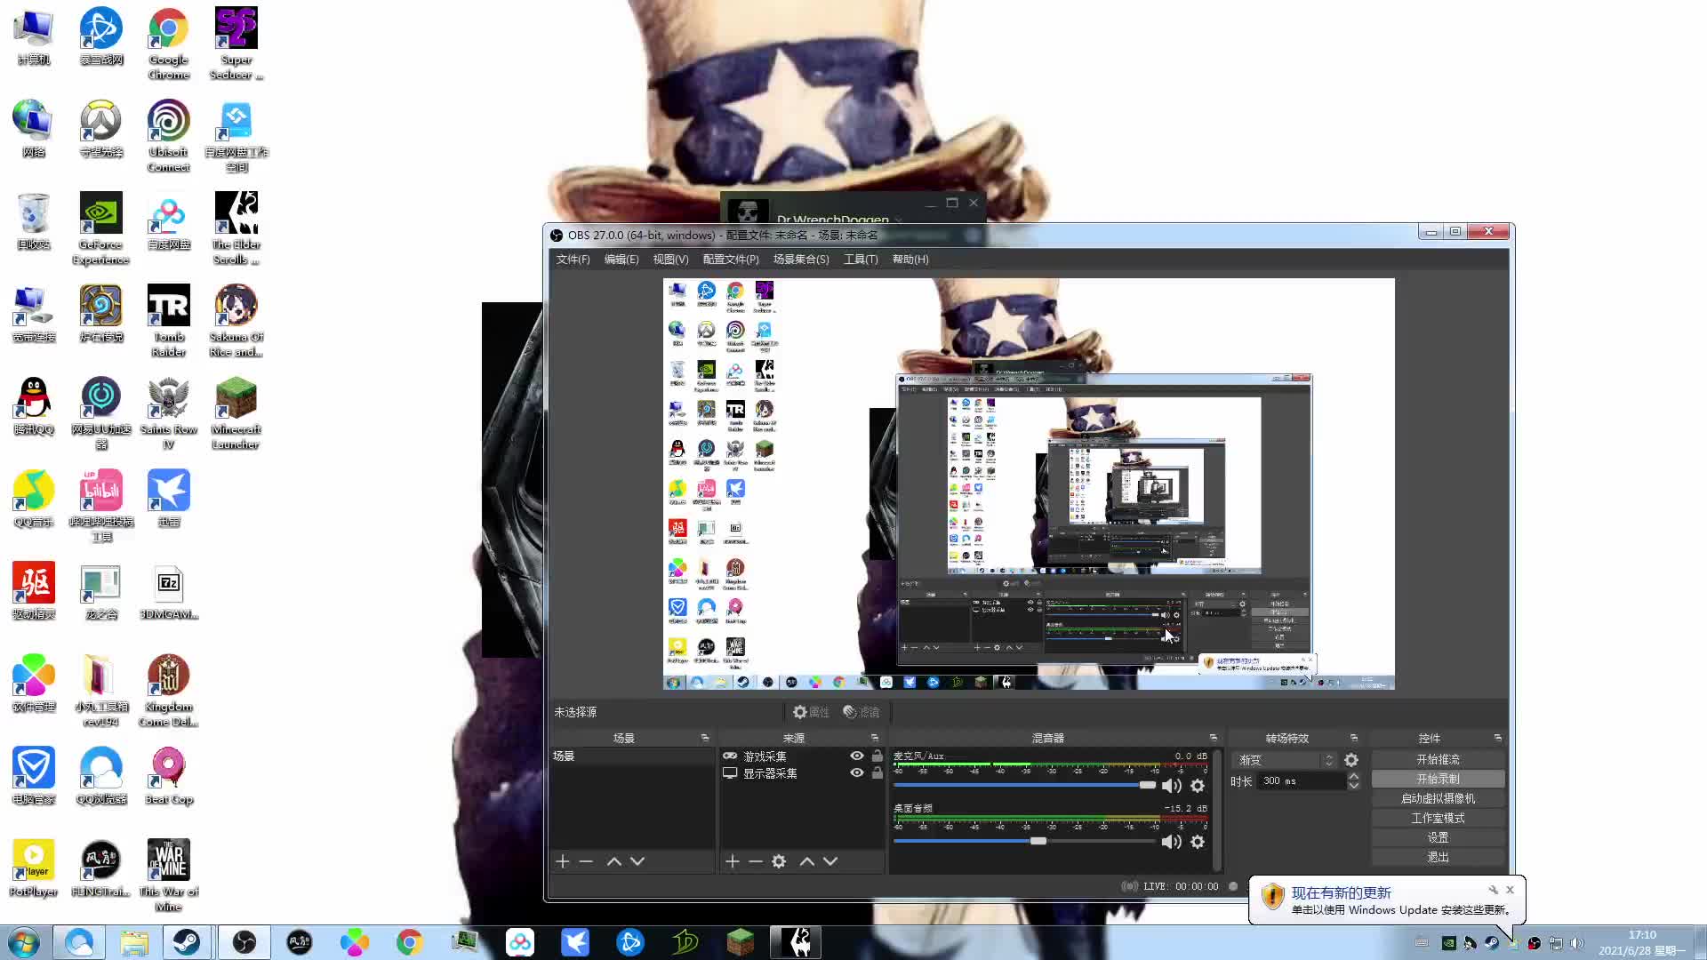Remove selected scene with minus icon
Screen dimensions: 1707x960
click(x=586, y=861)
